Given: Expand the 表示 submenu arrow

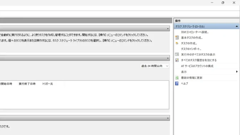Looking at the screenshot, I should point(237,72).
